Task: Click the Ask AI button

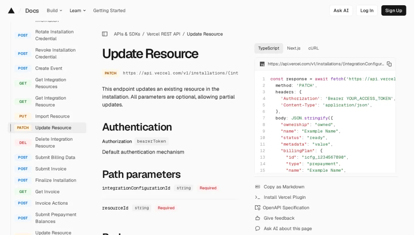Action: click(341, 10)
